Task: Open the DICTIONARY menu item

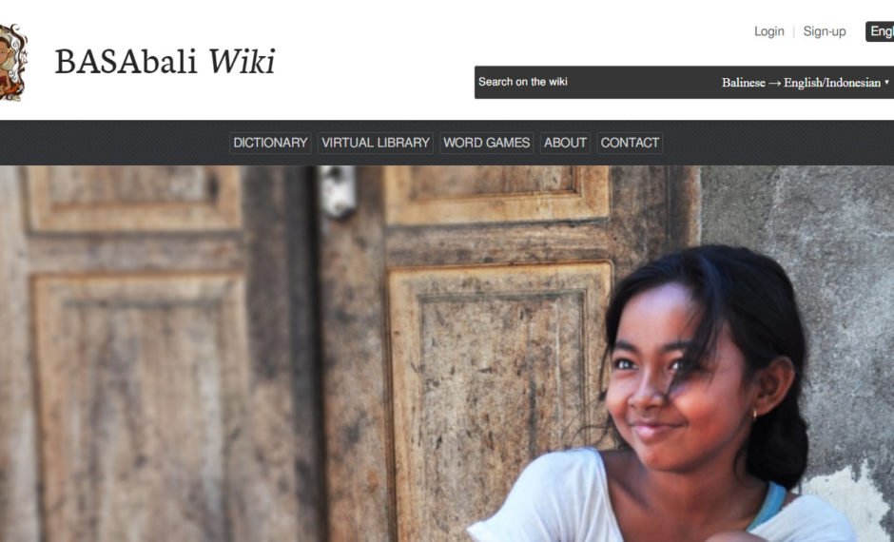Action: tap(270, 143)
